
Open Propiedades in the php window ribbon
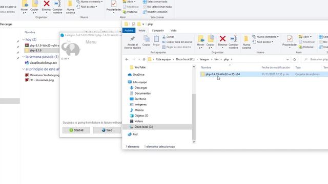(290, 42)
